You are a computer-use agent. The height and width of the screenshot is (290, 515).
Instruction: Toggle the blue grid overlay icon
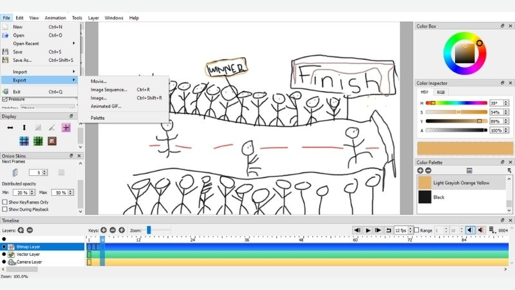[24, 141]
